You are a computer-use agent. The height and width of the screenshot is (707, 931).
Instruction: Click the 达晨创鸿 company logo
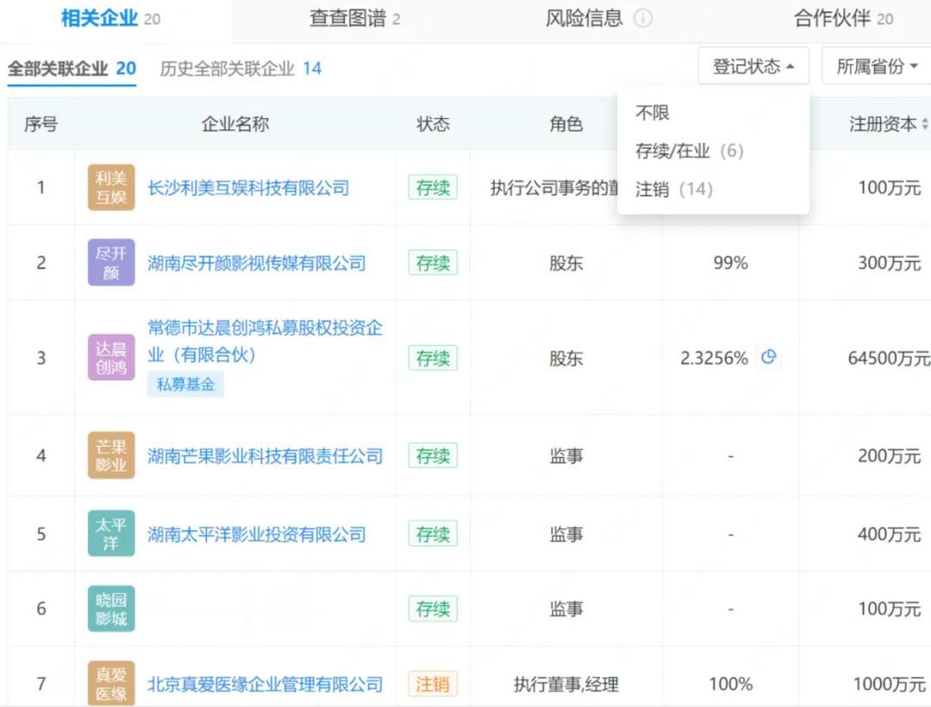pyautogui.click(x=111, y=357)
